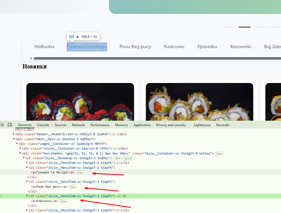This screenshot has height=213, width=281.
Task: Open the Network tab
Action: tap(78, 125)
